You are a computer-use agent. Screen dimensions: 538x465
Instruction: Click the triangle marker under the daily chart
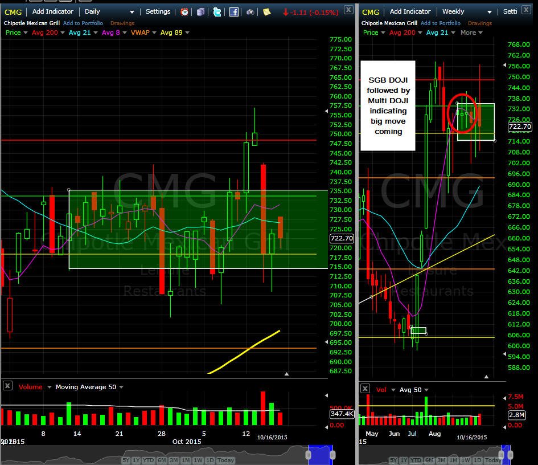[x=286, y=374]
